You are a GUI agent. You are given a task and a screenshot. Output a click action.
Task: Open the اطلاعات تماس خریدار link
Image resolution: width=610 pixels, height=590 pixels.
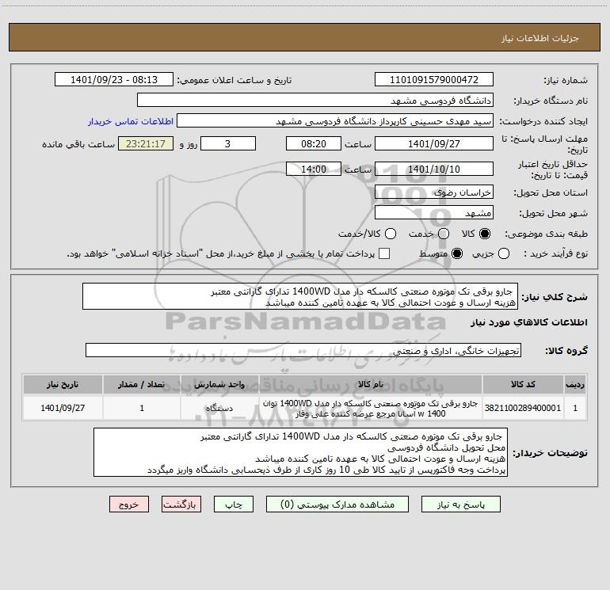coord(131,121)
